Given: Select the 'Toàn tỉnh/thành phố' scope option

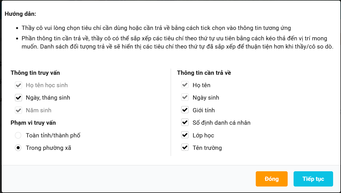Looking at the screenshot, I should [x=18, y=135].
